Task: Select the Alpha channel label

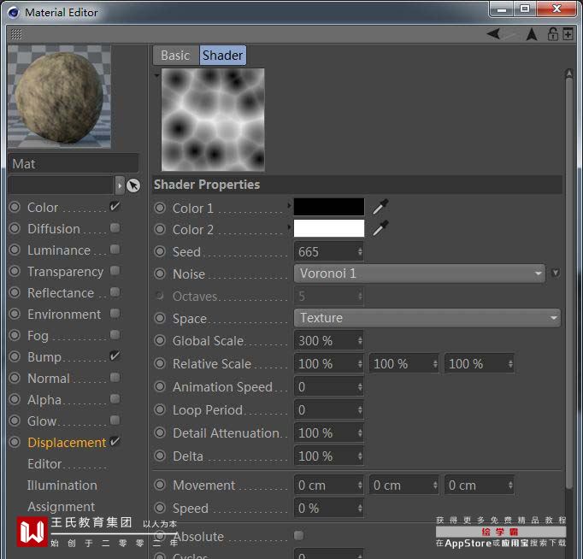Action: coord(44,400)
